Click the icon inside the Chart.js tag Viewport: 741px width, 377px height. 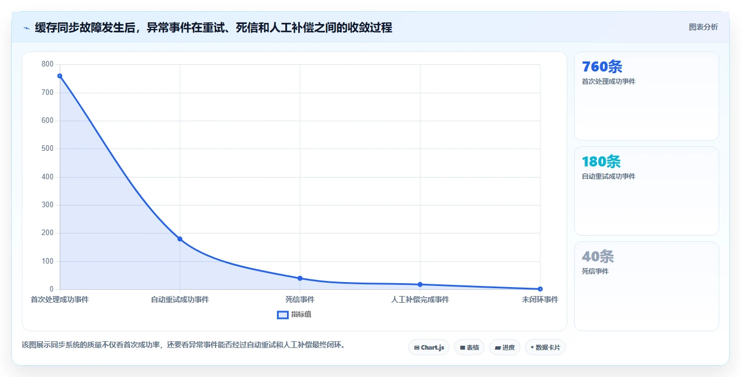click(417, 347)
